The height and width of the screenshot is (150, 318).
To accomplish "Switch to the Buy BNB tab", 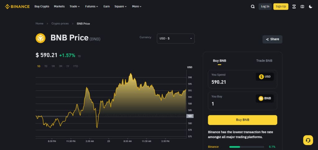I will pyautogui.click(x=220, y=61).
